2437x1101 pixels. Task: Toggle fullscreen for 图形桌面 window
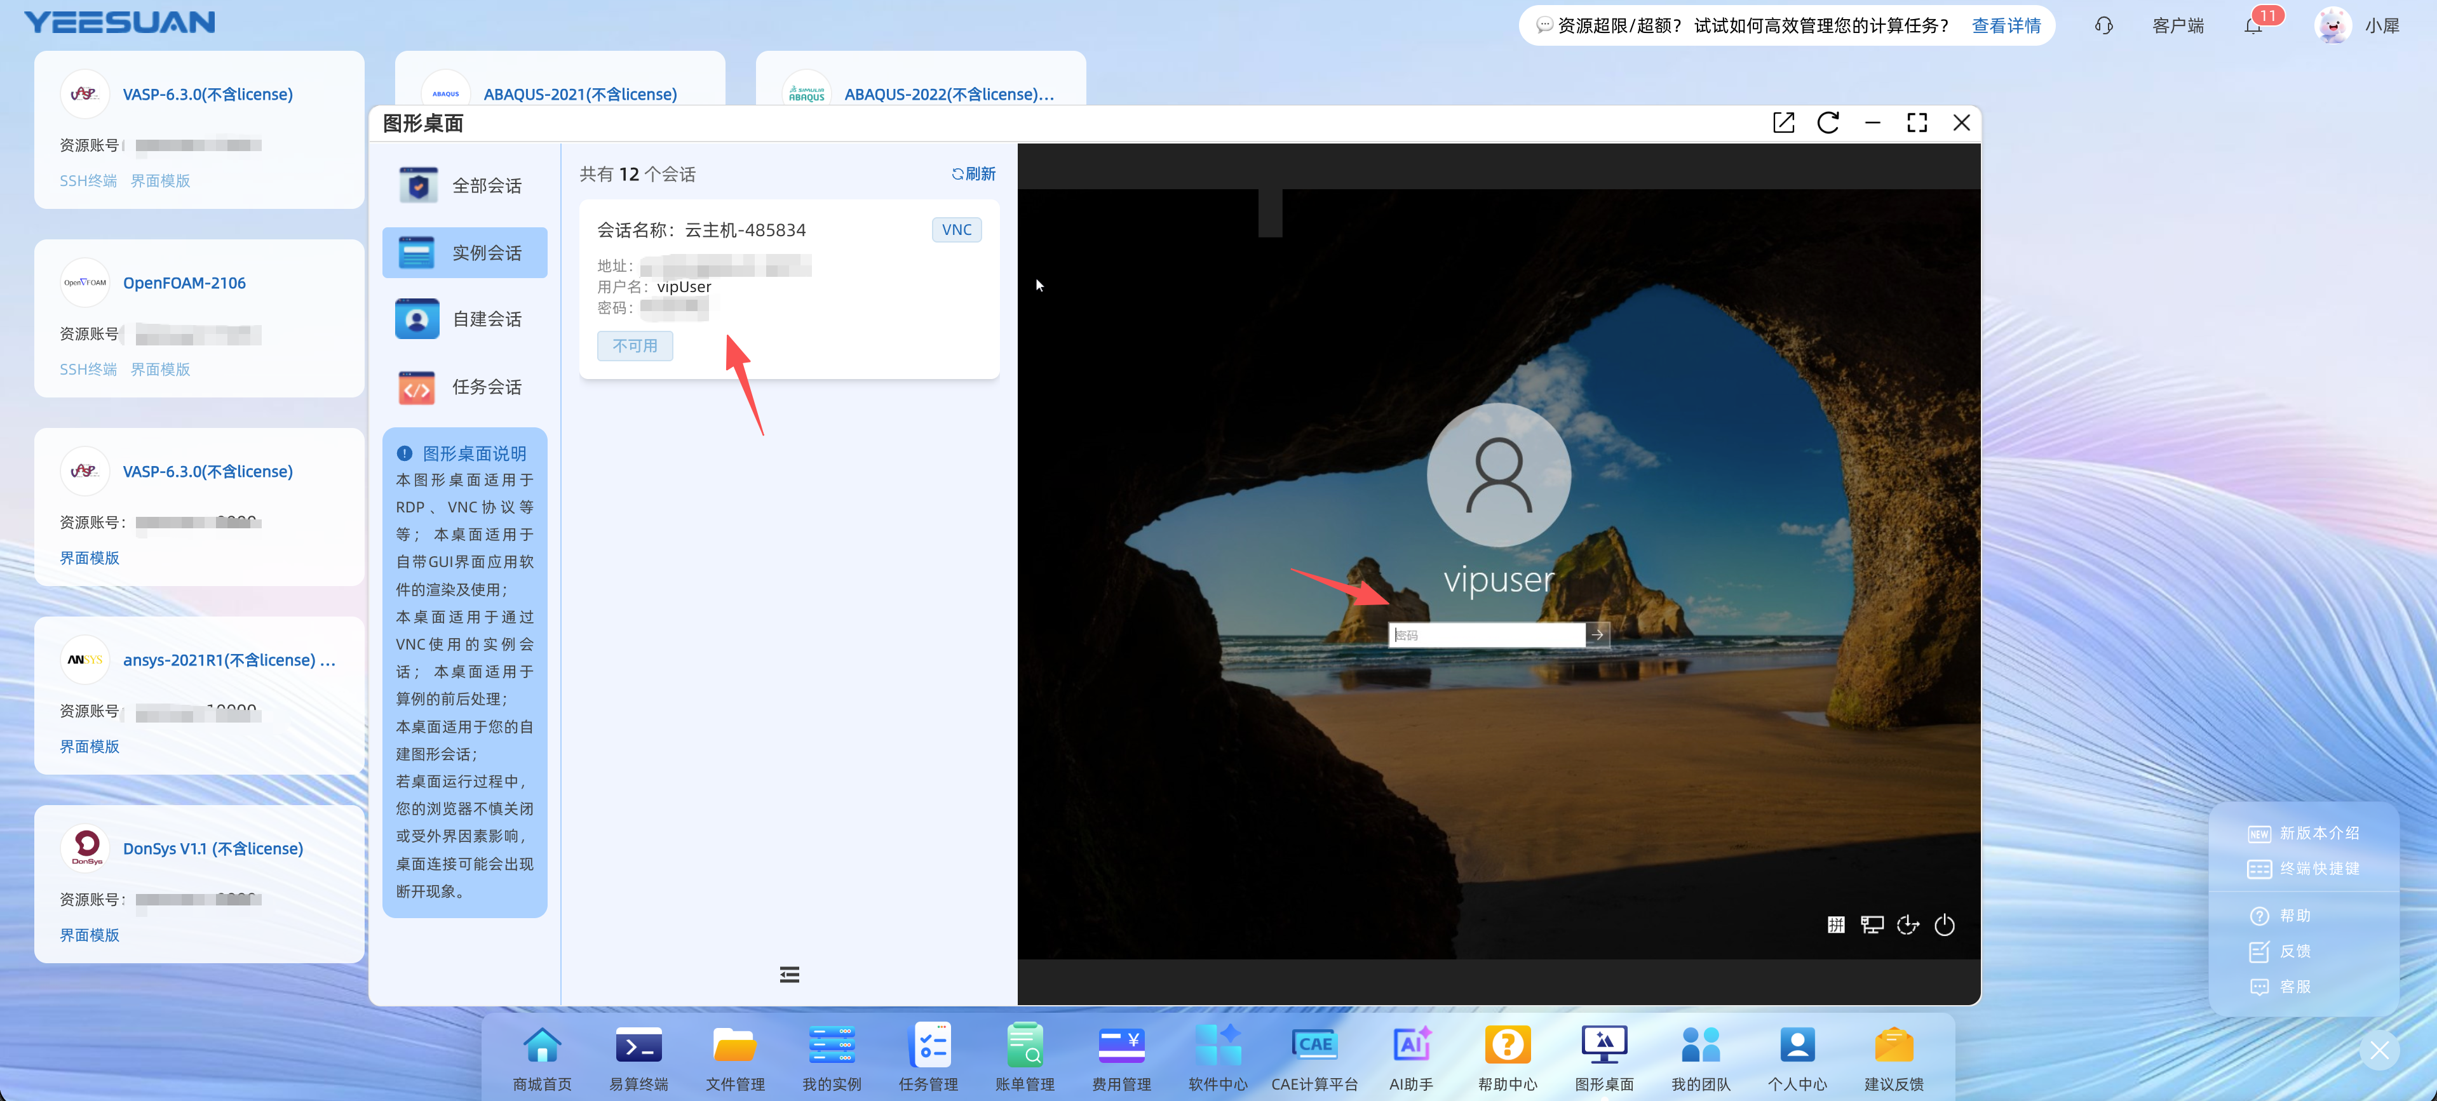tap(1917, 123)
